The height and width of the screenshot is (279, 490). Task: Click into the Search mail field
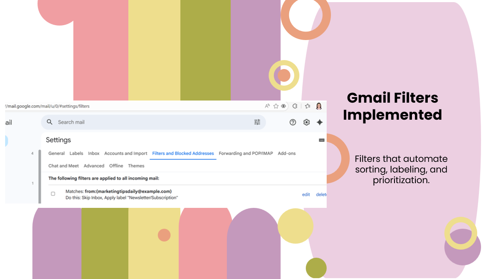point(153,122)
